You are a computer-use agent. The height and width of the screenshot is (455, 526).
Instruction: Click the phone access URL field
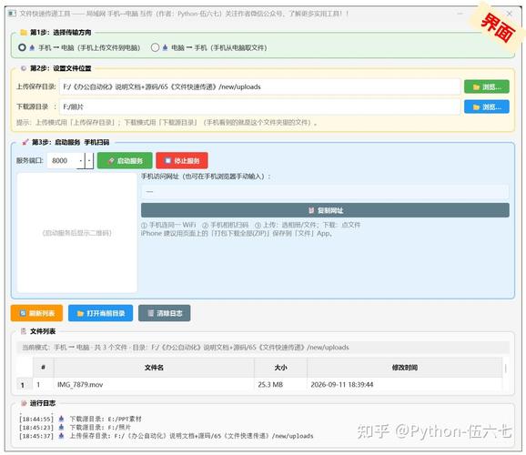(x=325, y=192)
